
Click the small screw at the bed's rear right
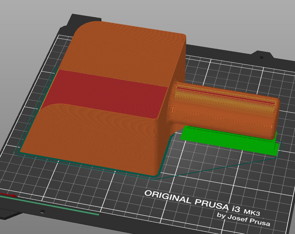(262, 57)
